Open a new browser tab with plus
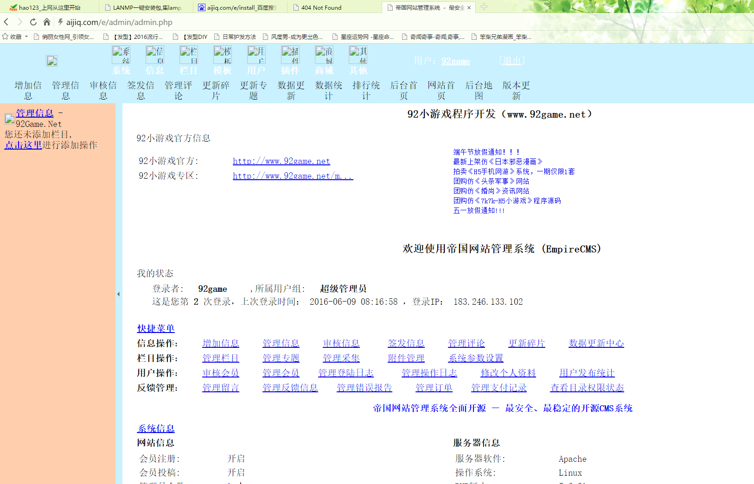754x484 pixels. click(484, 6)
